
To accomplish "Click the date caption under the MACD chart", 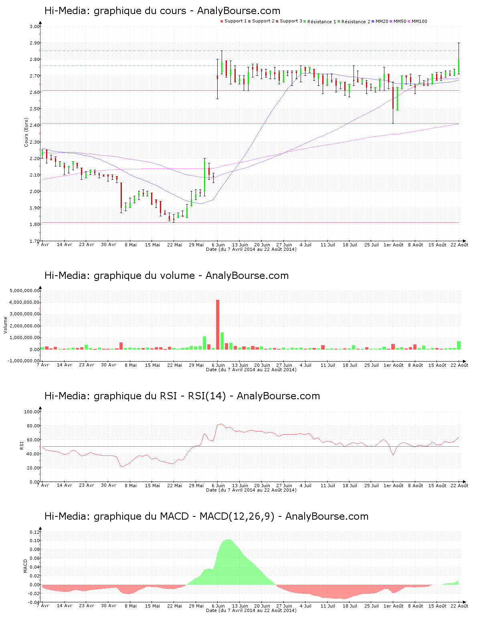I will (x=251, y=610).
